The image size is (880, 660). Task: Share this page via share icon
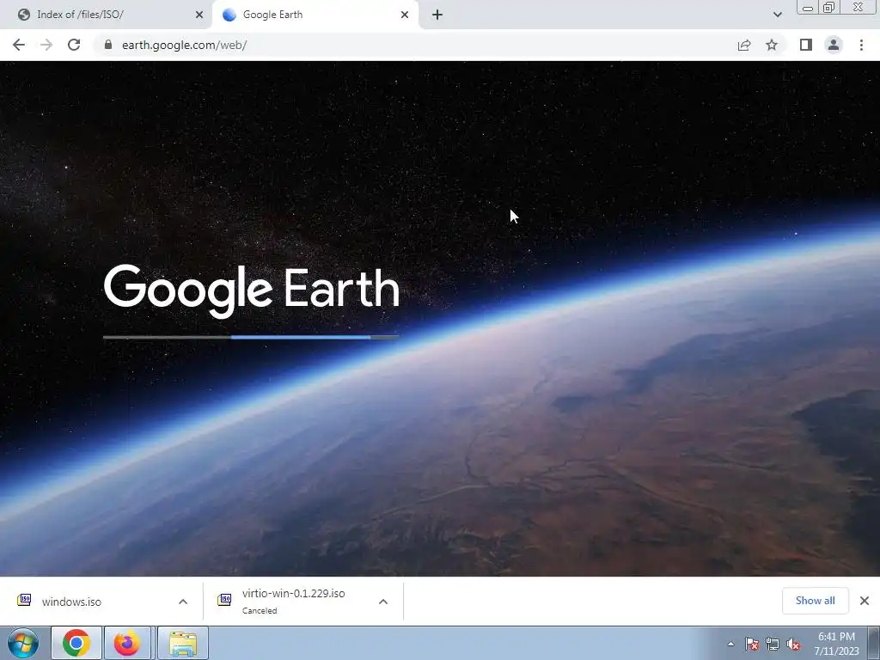coord(744,45)
